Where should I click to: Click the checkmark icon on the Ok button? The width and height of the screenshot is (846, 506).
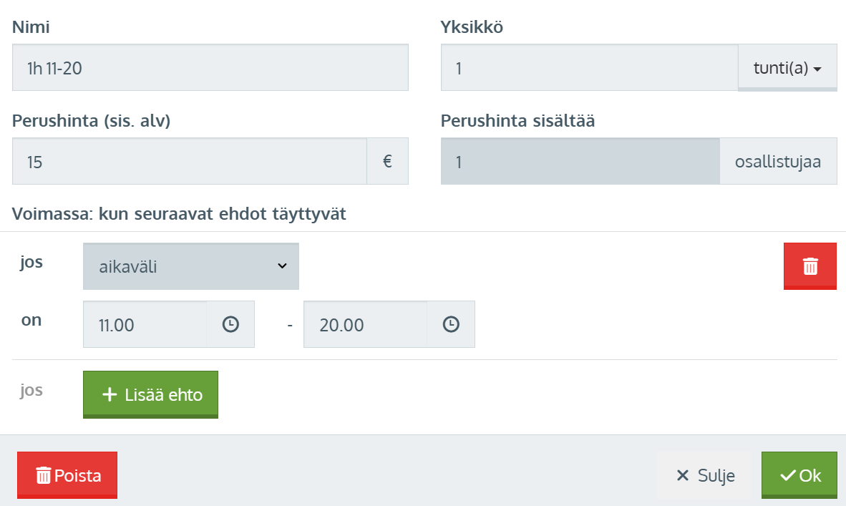click(788, 475)
